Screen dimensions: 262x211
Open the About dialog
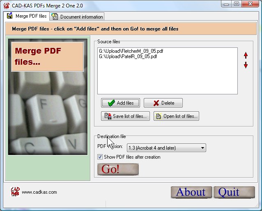(x=191, y=192)
